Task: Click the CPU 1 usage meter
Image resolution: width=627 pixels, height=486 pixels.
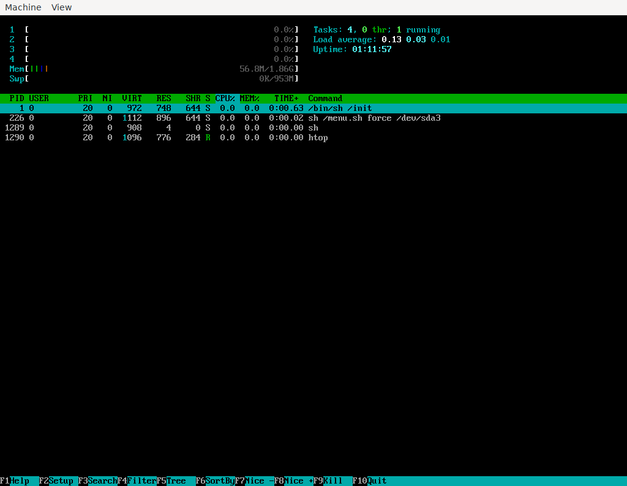Action: click(154, 29)
